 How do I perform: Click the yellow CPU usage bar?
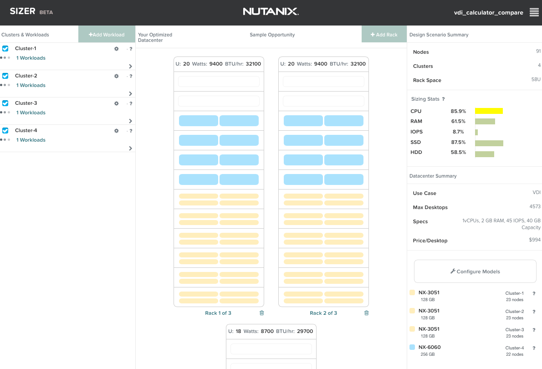[x=489, y=111]
